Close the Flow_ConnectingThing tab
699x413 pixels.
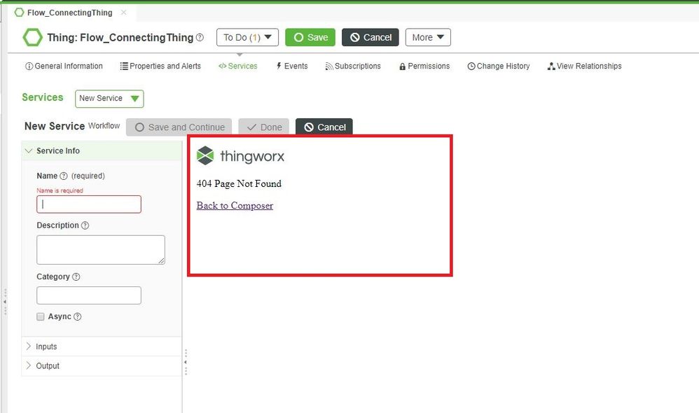[123, 13]
